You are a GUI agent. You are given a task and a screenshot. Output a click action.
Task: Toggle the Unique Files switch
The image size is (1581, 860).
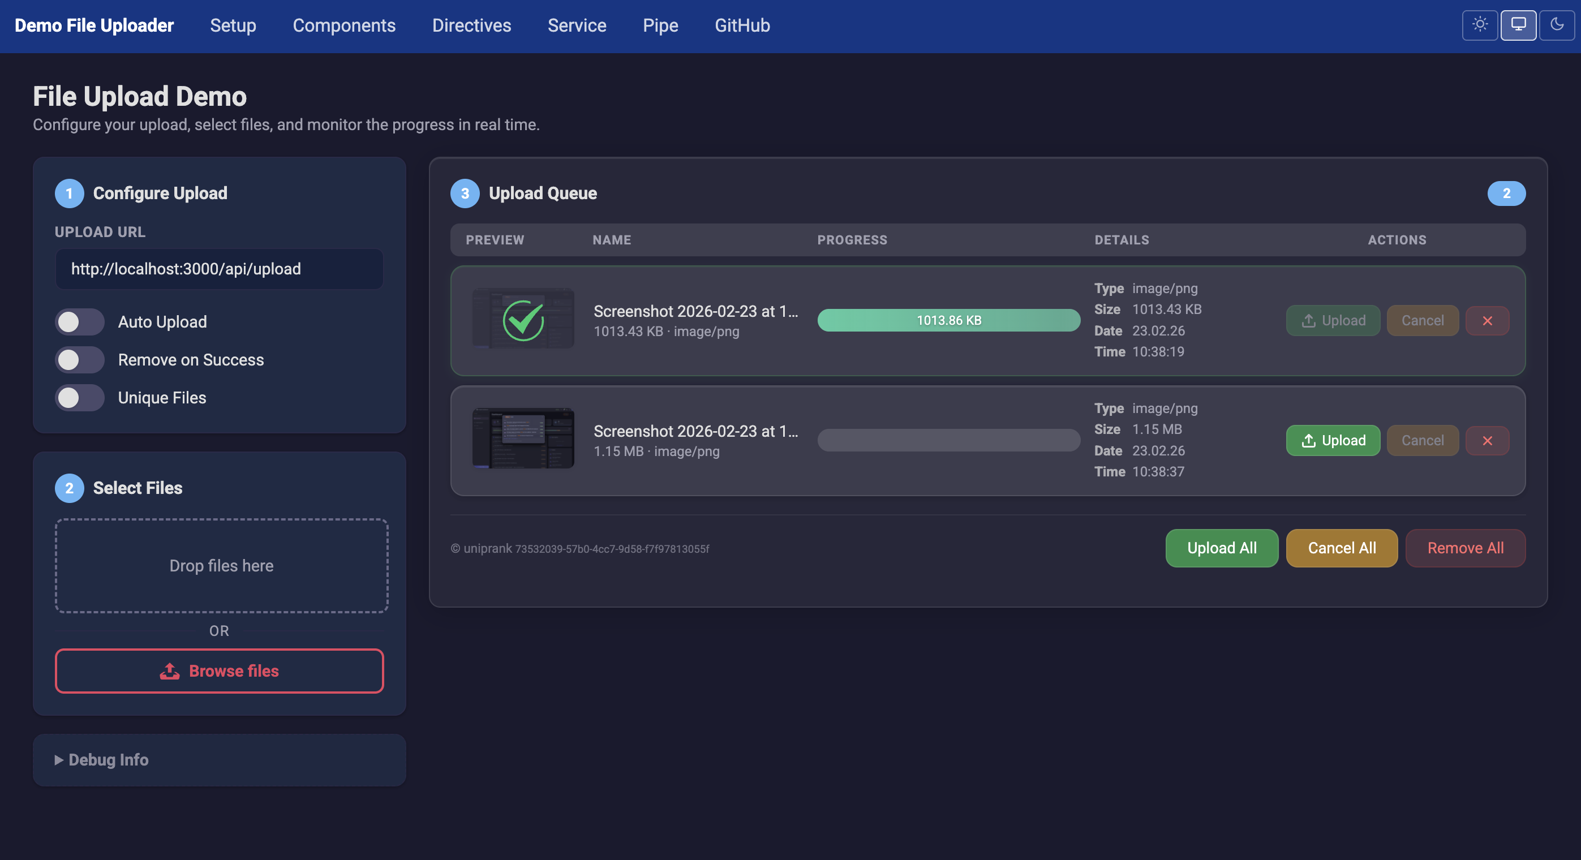tap(80, 398)
